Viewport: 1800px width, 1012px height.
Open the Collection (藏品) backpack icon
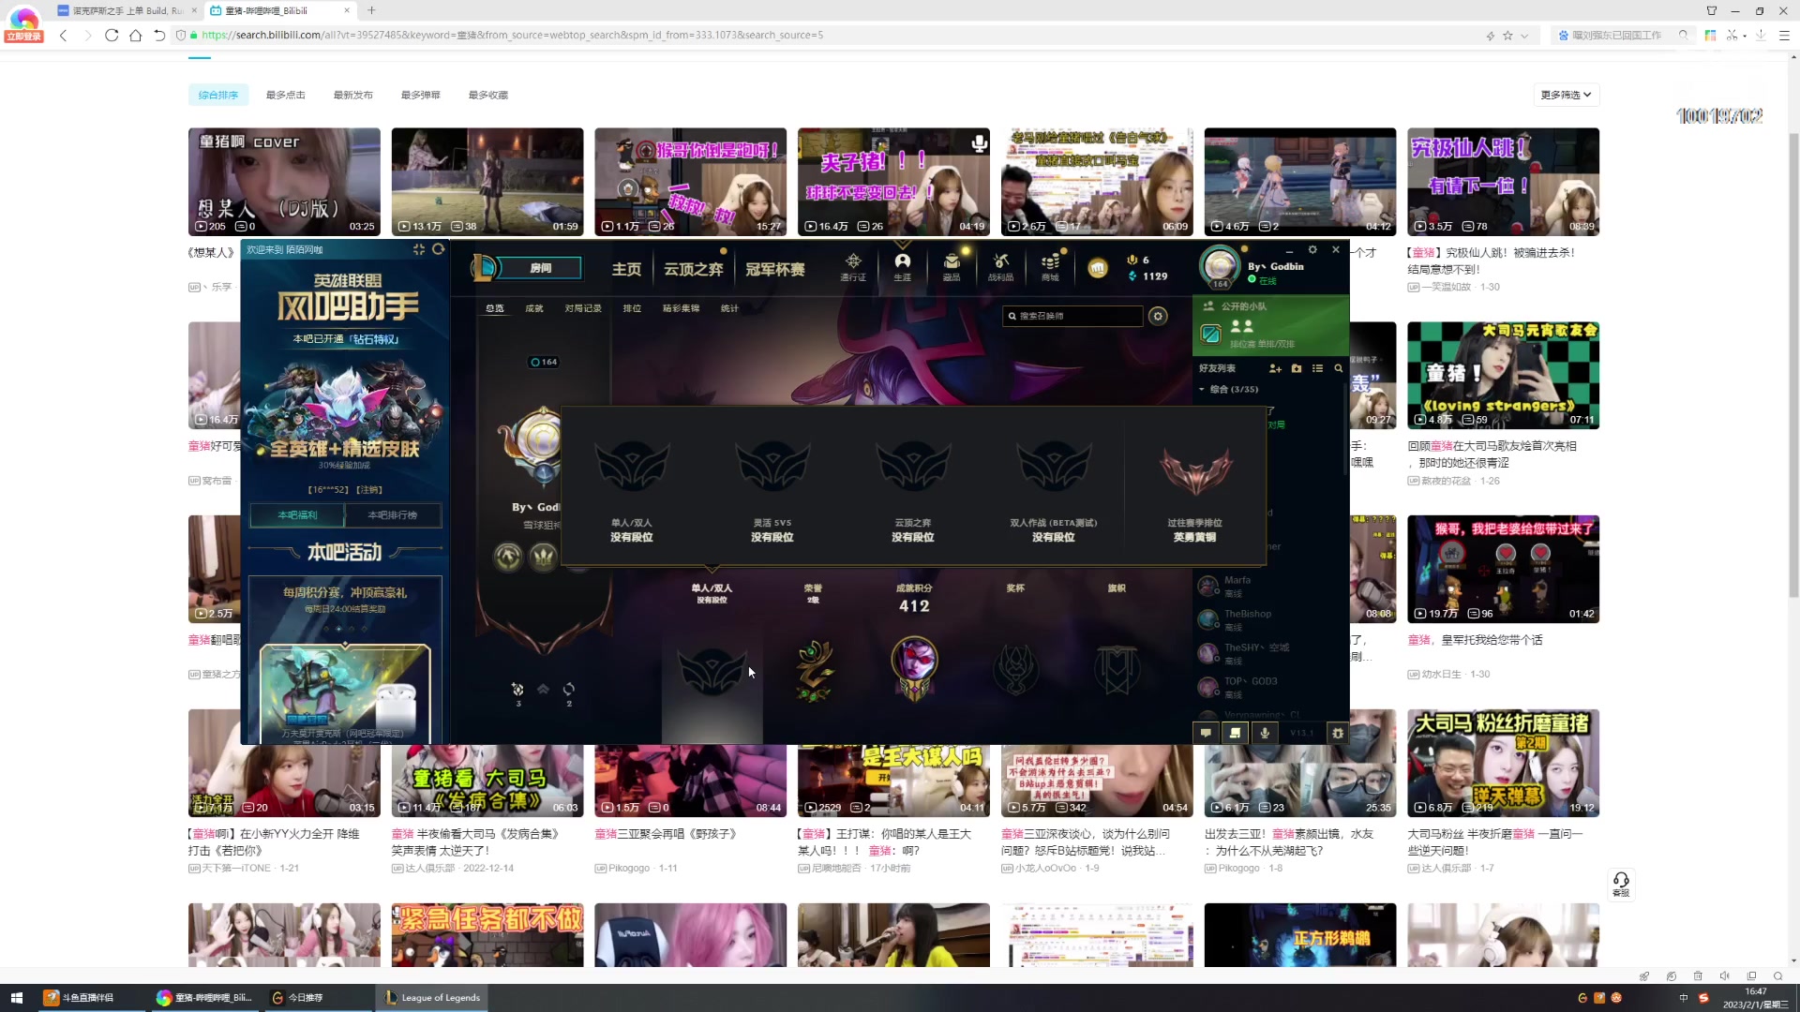coord(952,265)
